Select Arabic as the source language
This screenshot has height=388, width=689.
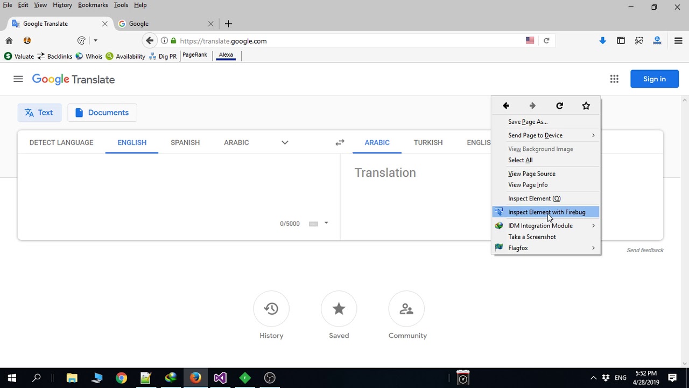pos(236,142)
